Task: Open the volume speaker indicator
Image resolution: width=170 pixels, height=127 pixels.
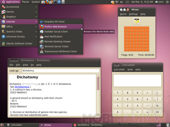Action: 121,2
